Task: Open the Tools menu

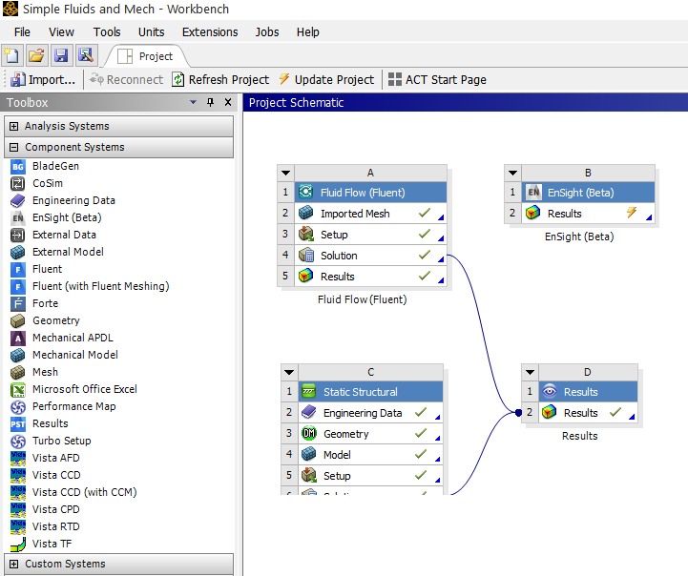Action: pos(107,32)
